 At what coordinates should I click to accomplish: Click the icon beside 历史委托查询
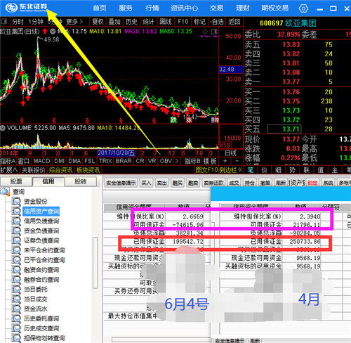click(16, 318)
